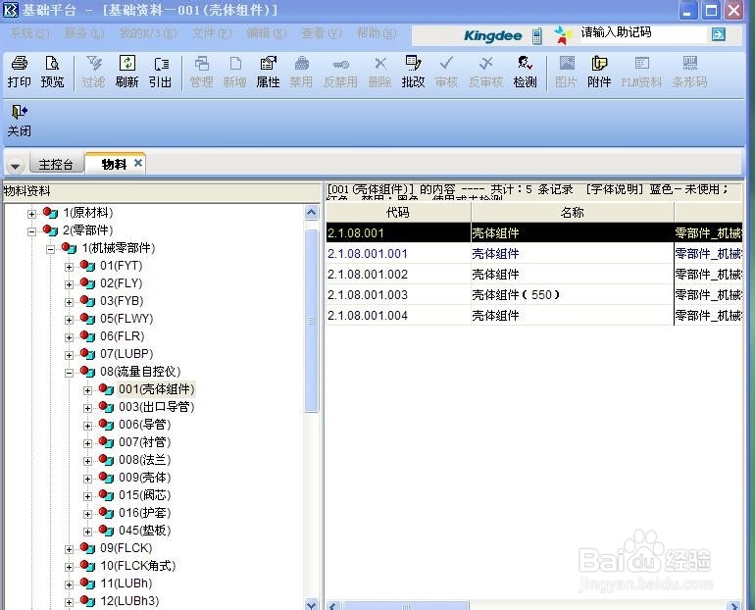755x610 pixels.
Task: Select tree item 07(LUBP)
Action: 126,354
